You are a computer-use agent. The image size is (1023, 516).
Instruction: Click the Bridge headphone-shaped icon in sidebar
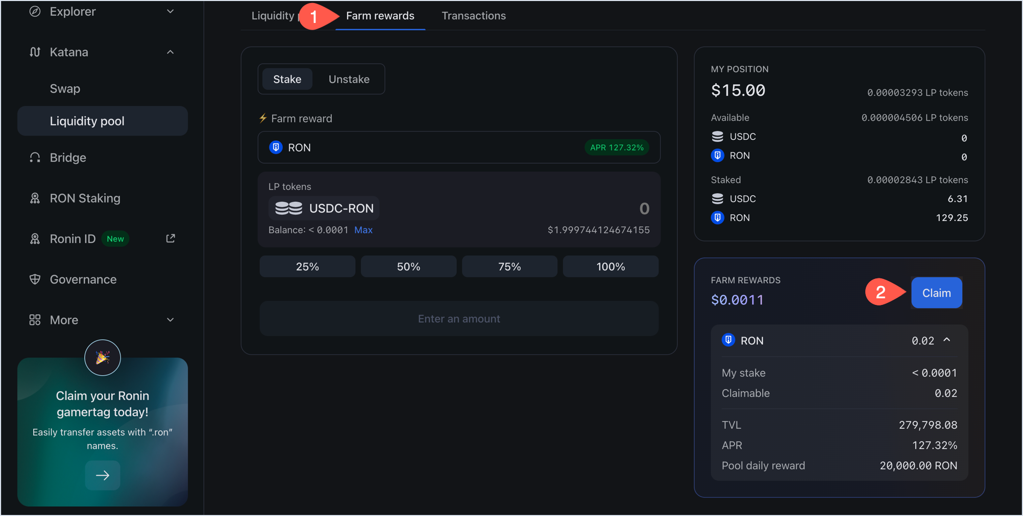click(35, 158)
